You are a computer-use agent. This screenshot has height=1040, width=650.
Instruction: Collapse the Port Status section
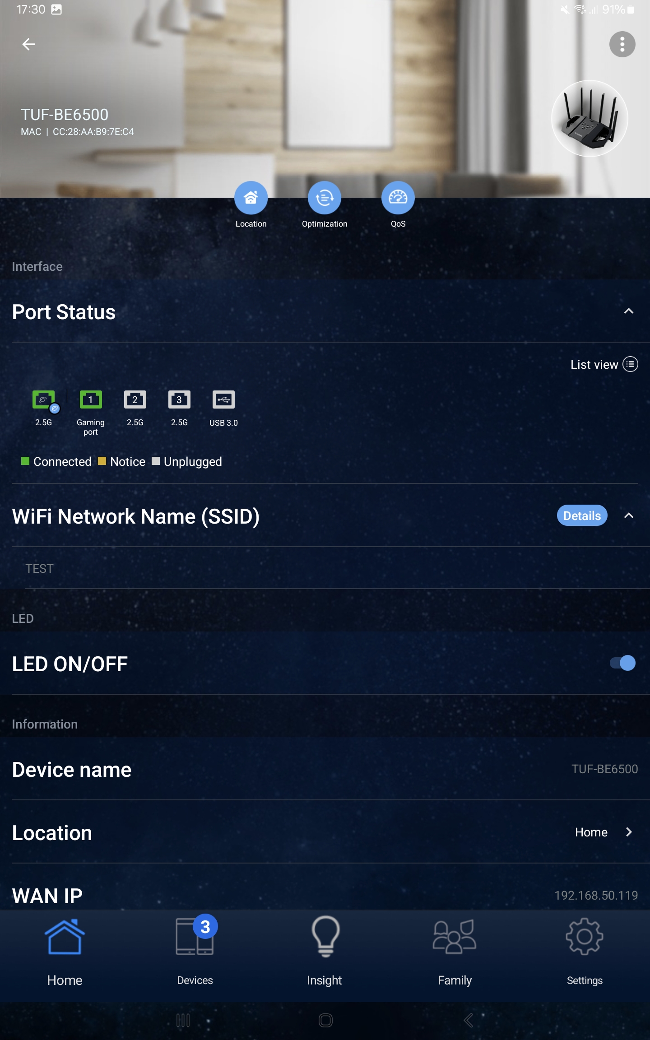(x=628, y=311)
